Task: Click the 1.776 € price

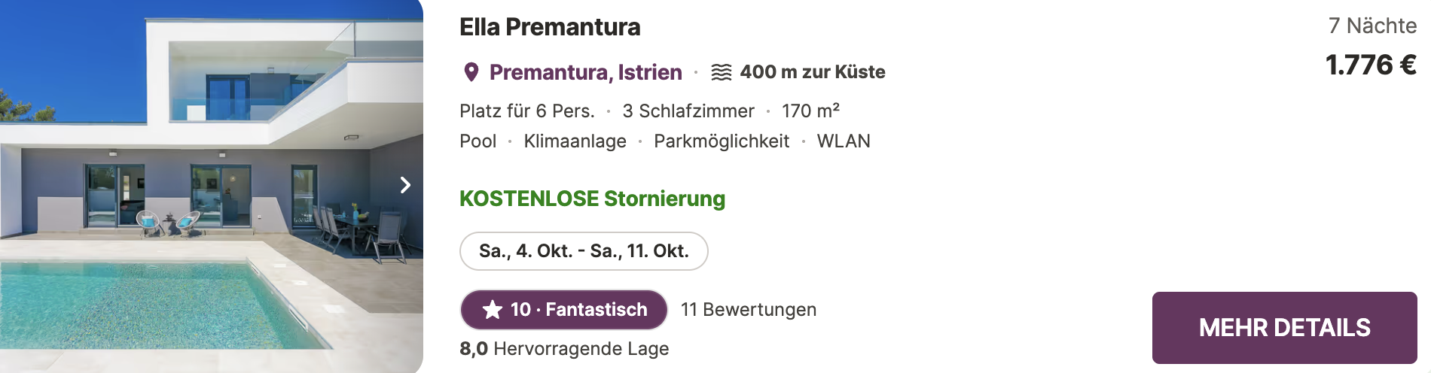Action: pos(1371,65)
